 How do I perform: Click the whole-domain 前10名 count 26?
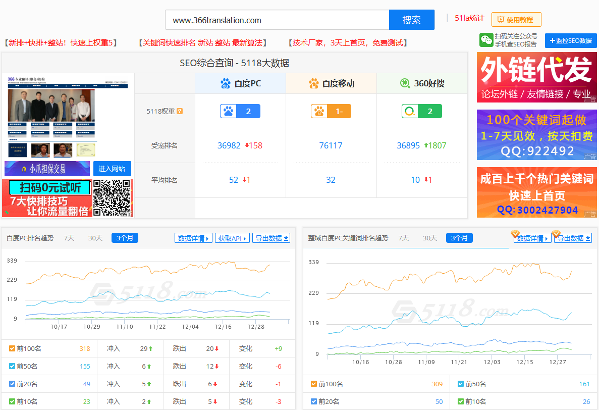click(x=586, y=401)
